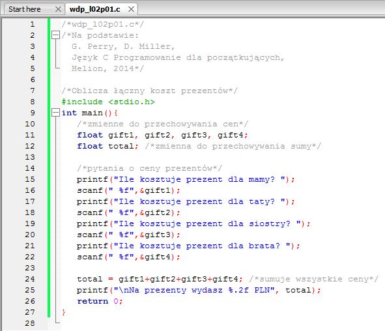Image resolution: width=385 pixels, height=331 pixels.
Task: Click line number 8 in the margin
Action: tap(33, 102)
